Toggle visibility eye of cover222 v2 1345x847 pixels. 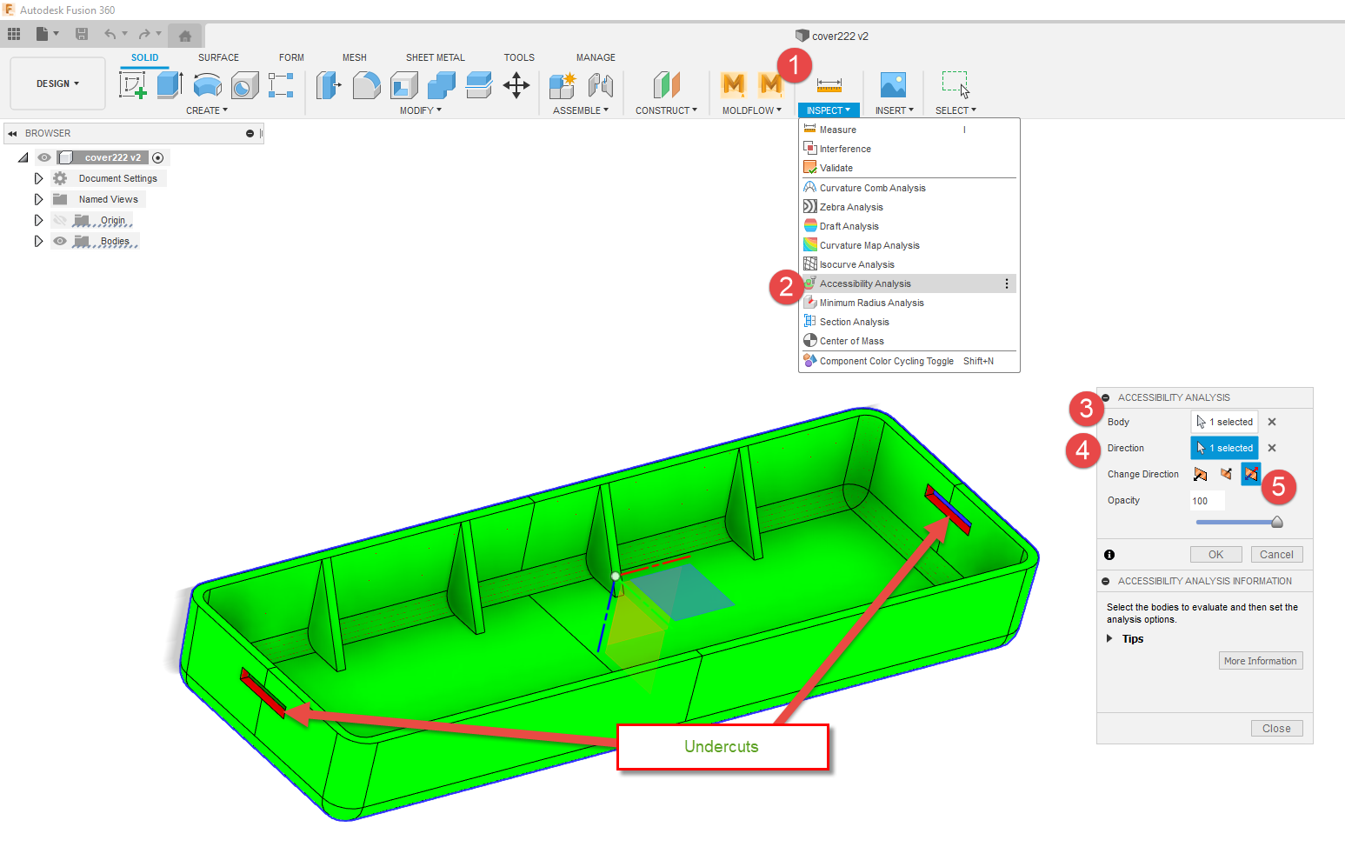pos(44,157)
